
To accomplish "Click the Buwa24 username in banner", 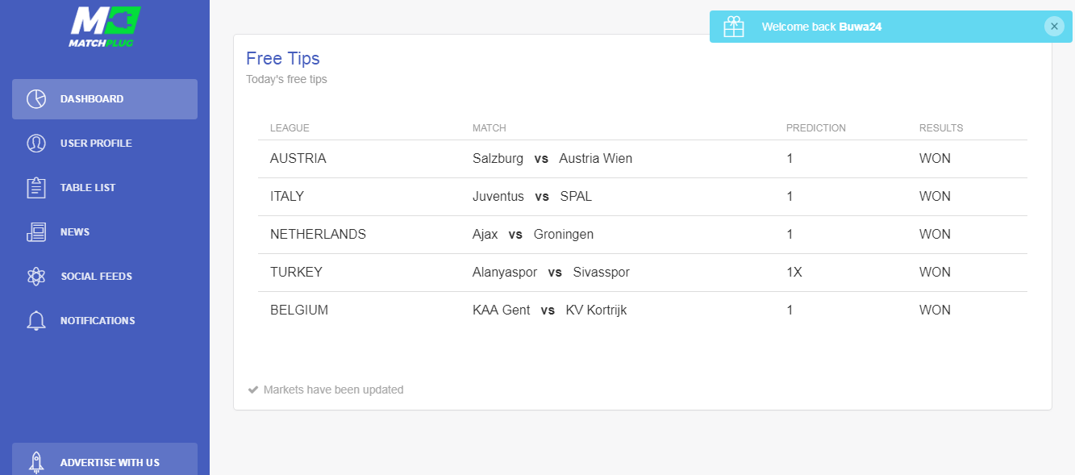I will pyautogui.click(x=860, y=27).
